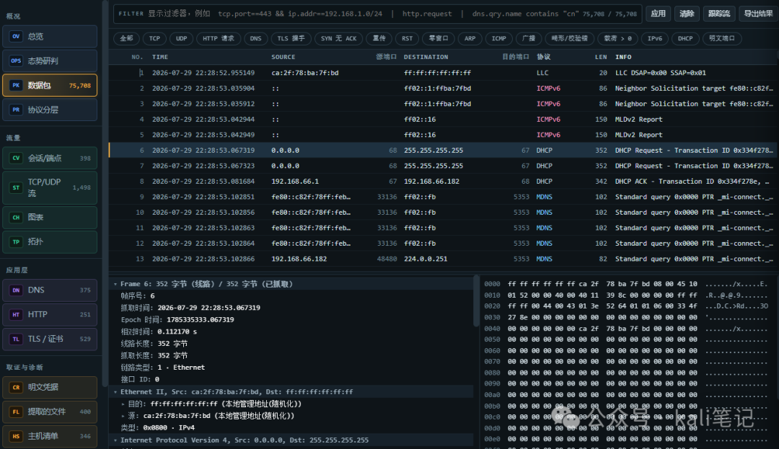The height and width of the screenshot is (449, 779).
Task: Enable the 零窗口 filter chip
Action: pos(439,38)
